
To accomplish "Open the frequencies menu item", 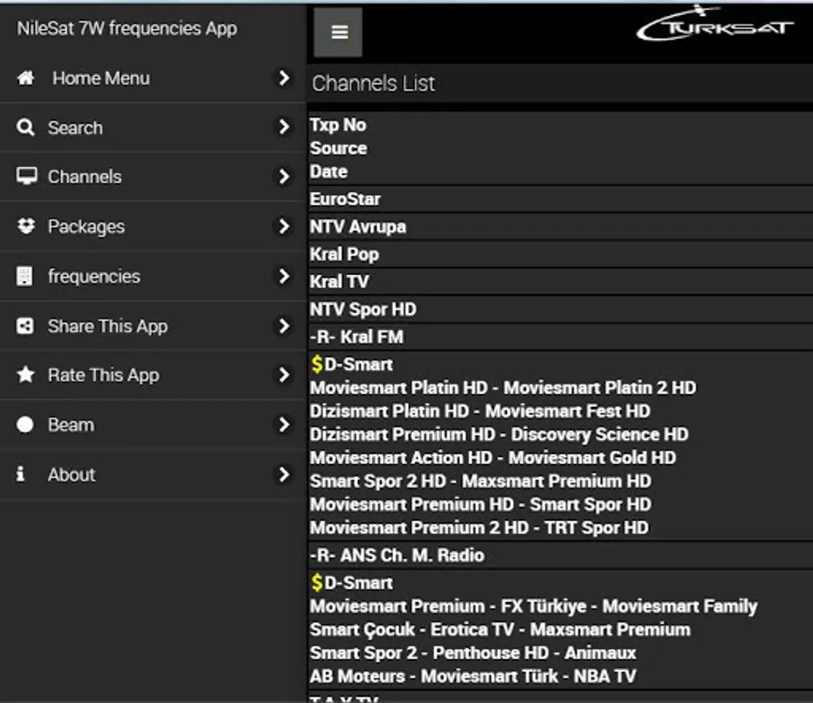I will [x=153, y=277].
